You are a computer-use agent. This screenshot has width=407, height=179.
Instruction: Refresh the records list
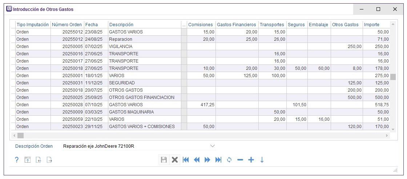(229, 160)
